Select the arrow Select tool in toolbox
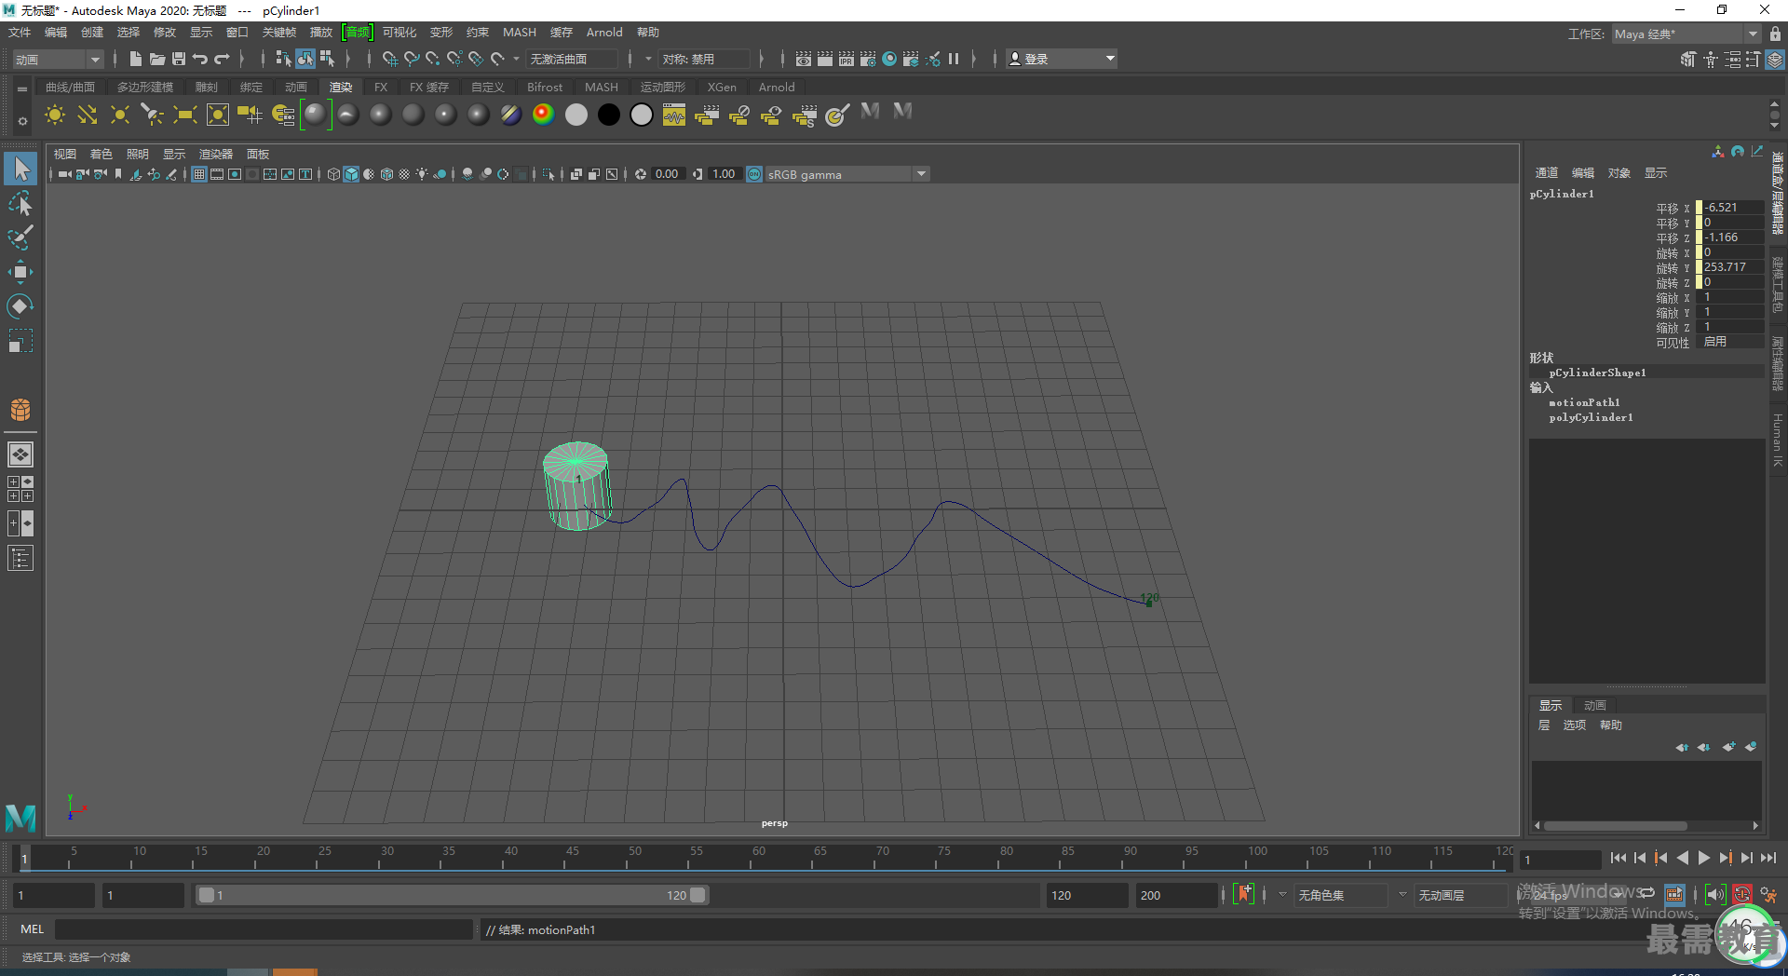The width and height of the screenshot is (1788, 976). click(20, 169)
